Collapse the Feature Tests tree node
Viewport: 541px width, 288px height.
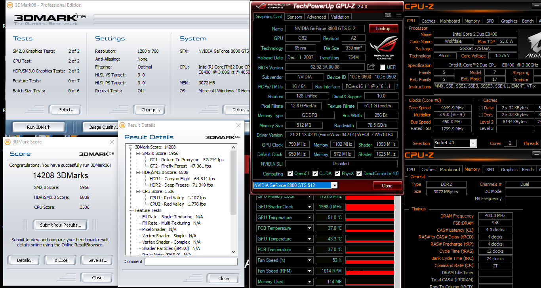tap(131, 210)
